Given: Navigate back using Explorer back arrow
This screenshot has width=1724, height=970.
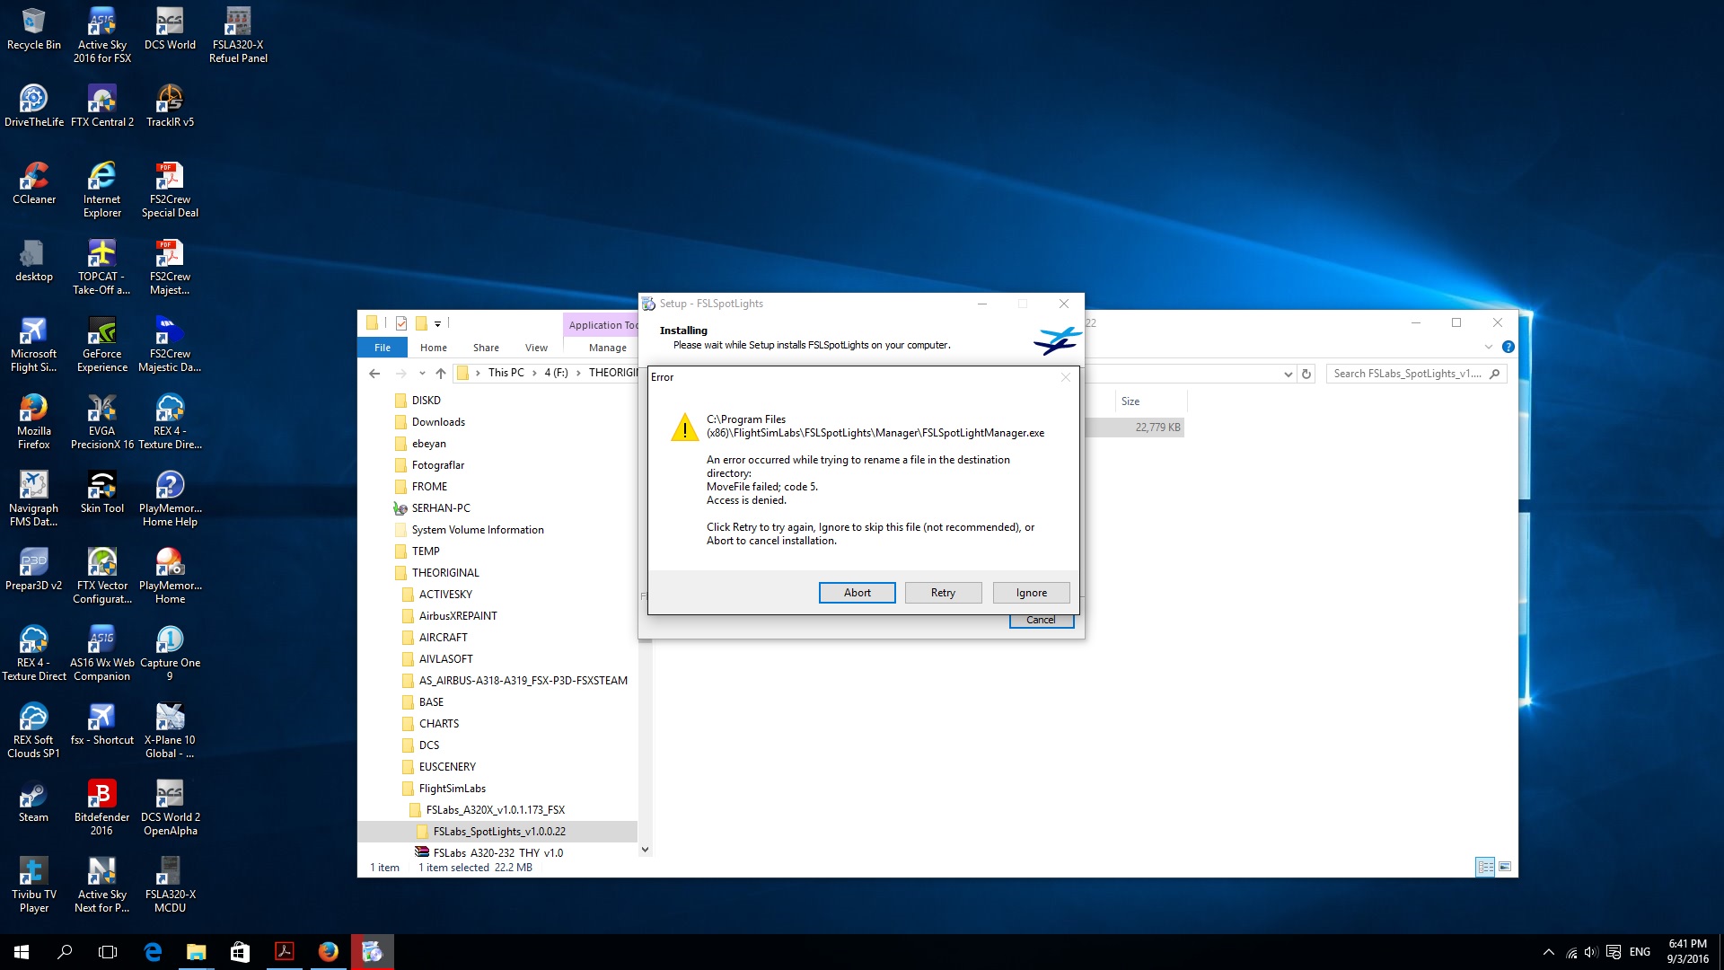Looking at the screenshot, I should pyautogui.click(x=373, y=373).
